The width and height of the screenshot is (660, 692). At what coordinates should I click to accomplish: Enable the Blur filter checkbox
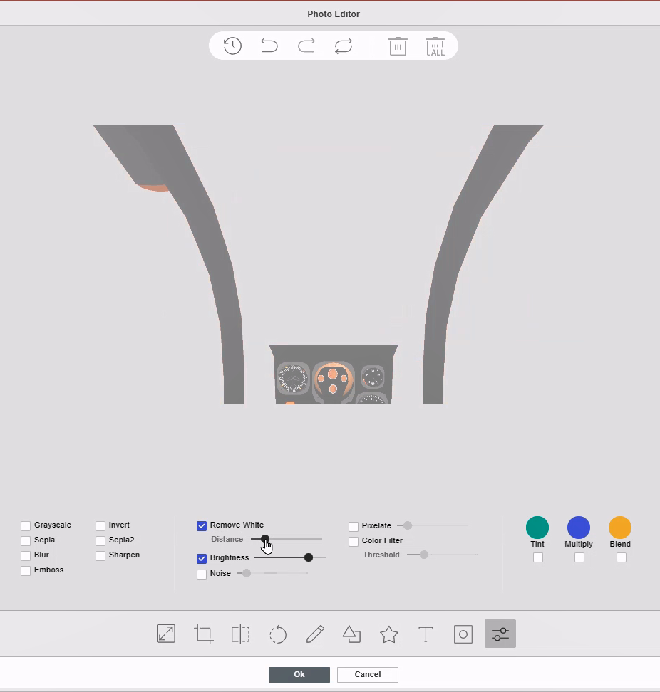tap(26, 555)
